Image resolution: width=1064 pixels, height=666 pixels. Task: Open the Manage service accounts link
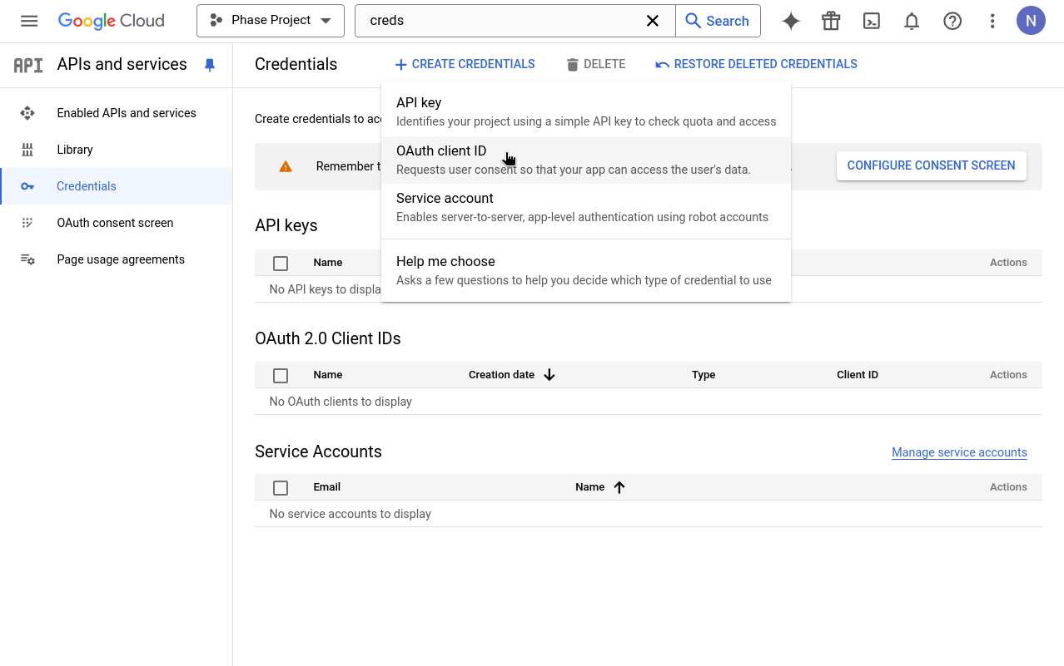(x=959, y=452)
